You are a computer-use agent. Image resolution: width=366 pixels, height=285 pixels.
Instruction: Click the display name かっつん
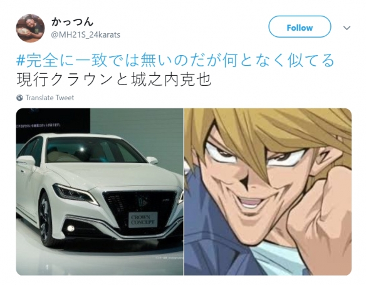click(72, 22)
